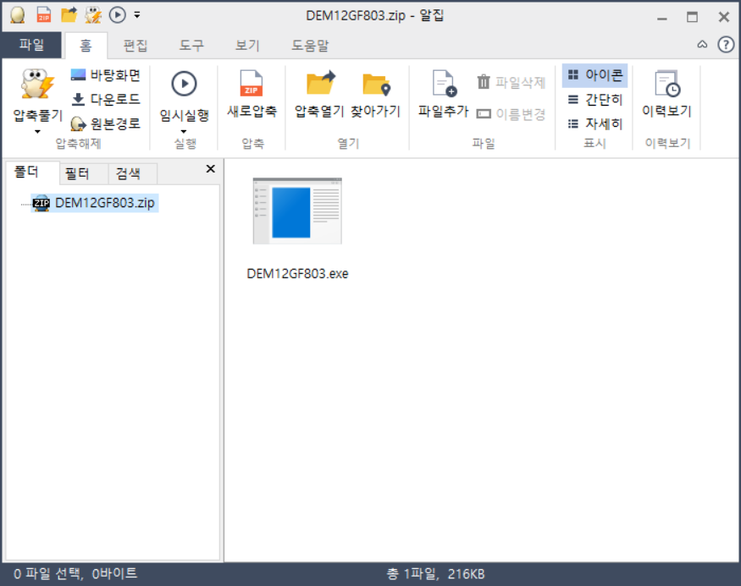This screenshot has height=586, width=741.
Task: Select the 자세히 details view mode
Action: [594, 124]
